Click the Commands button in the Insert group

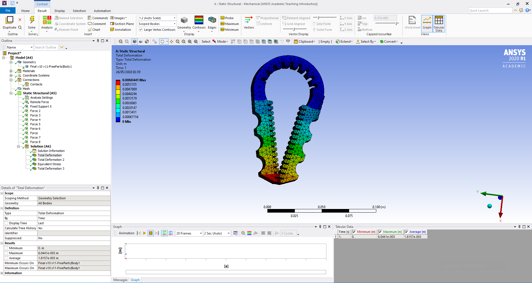point(98,18)
